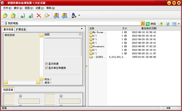Click the second film-strip refresh icon

tap(65, 15)
